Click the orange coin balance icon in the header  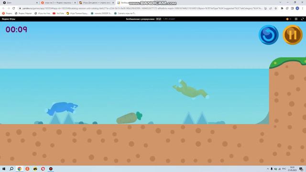(287, 19)
